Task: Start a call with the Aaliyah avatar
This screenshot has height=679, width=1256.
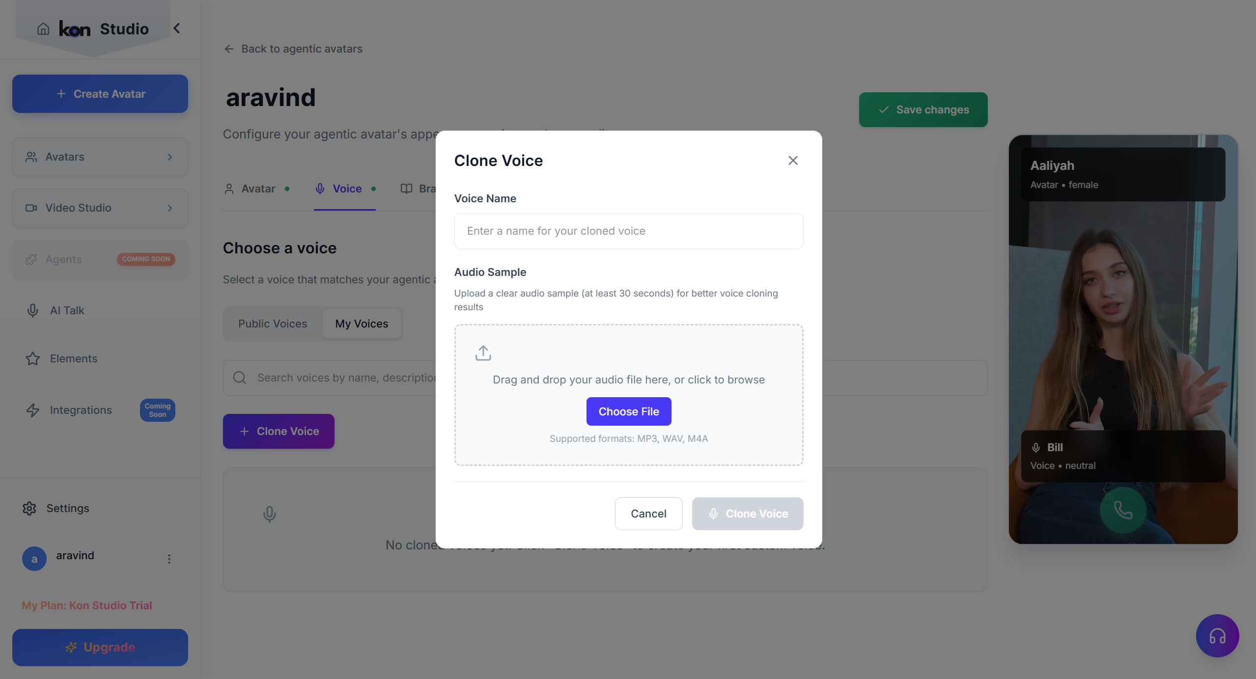Action: (1123, 511)
